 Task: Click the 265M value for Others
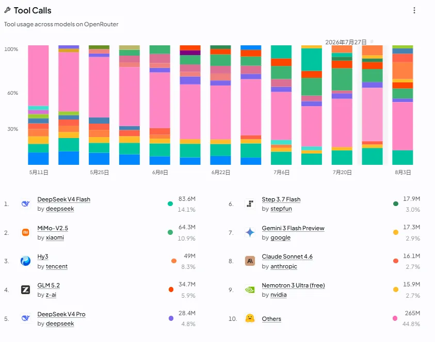[412, 313]
